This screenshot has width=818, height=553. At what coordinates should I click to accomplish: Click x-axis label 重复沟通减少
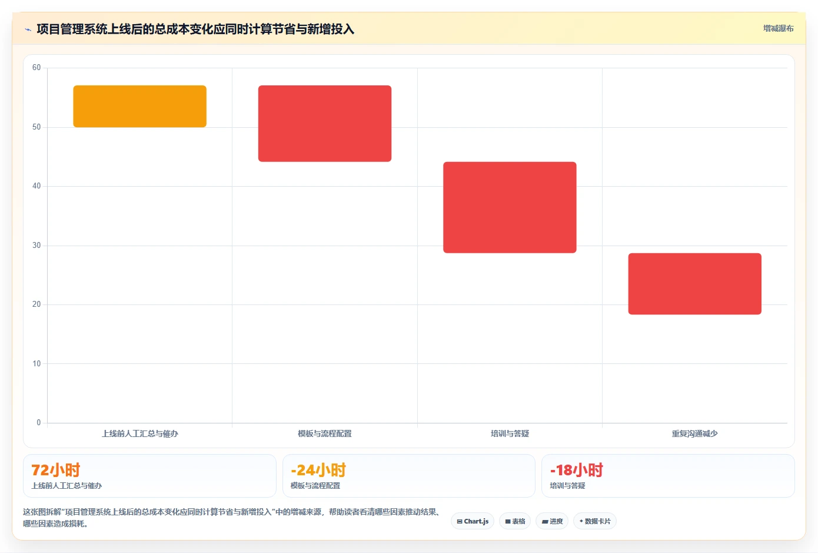[x=694, y=433]
